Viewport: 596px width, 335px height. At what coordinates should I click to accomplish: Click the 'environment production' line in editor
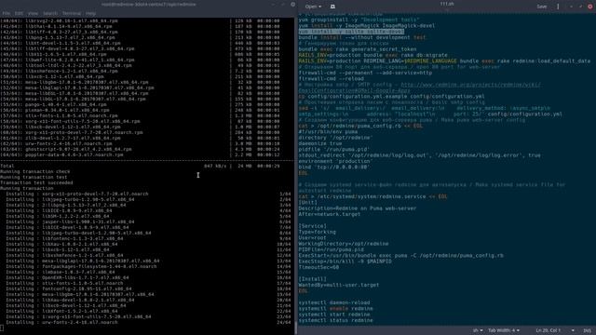(335, 161)
